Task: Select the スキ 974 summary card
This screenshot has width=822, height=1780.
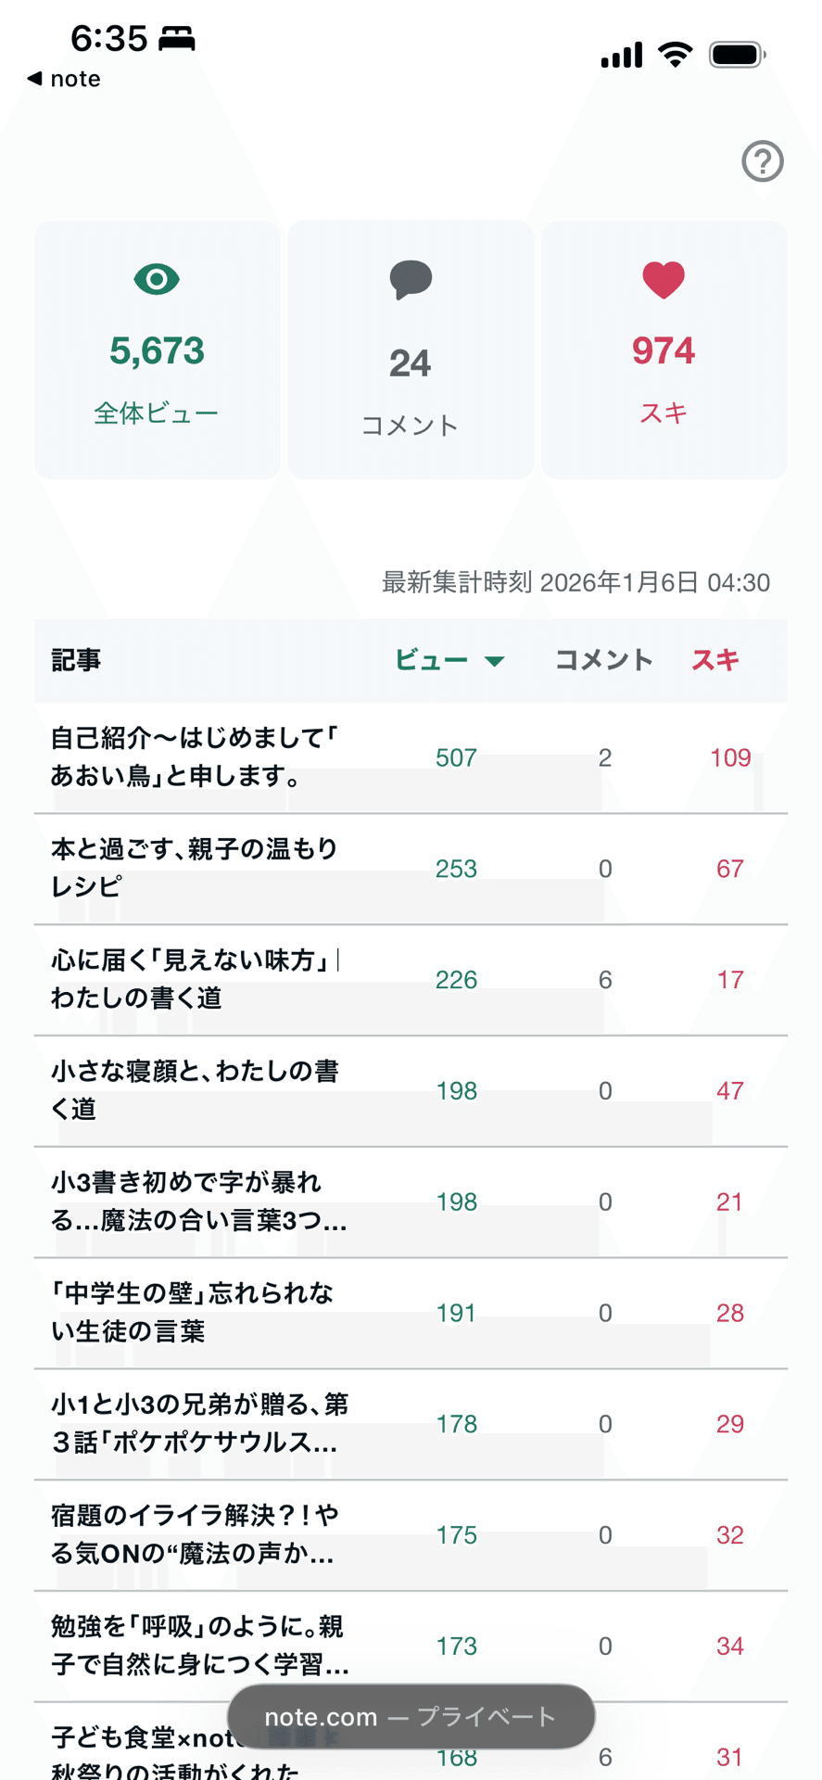Action: click(x=664, y=350)
